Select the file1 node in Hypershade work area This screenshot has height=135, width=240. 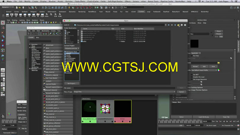point(123,111)
